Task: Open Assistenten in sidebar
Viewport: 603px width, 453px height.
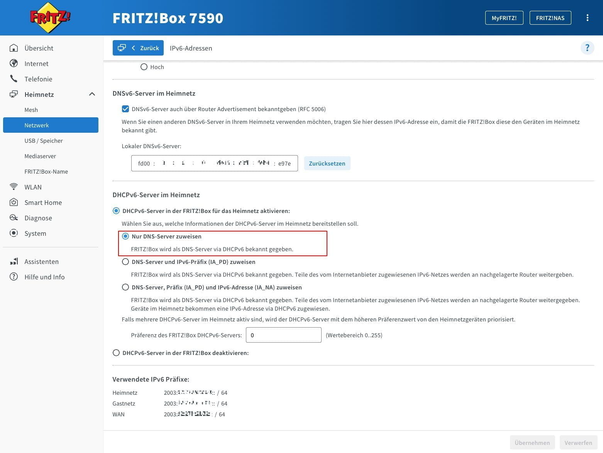Action: [x=41, y=262]
